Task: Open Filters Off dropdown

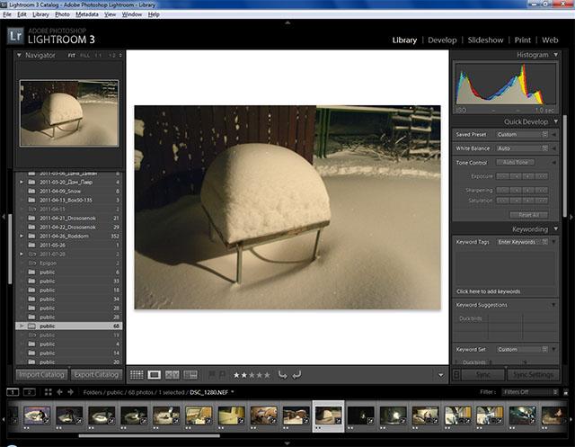Action: pos(530,392)
